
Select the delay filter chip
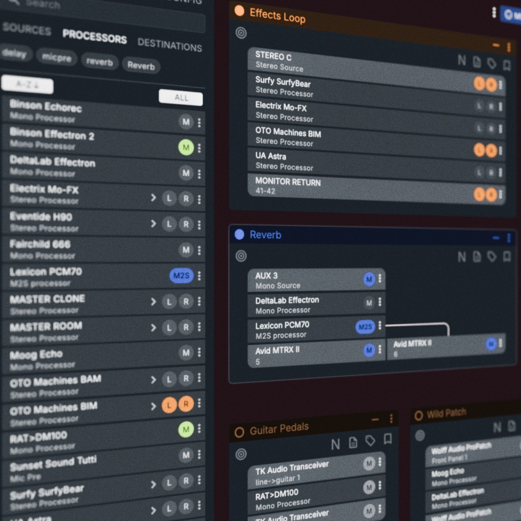point(15,54)
